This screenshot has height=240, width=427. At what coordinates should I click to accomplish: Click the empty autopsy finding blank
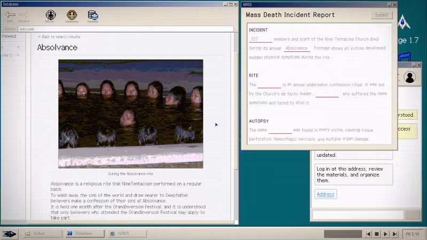(x=280, y=130)
